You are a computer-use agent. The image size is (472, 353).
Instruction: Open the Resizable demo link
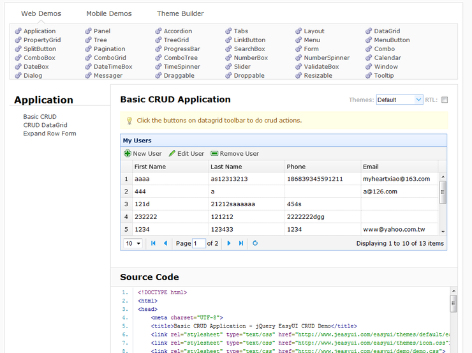click(318, 75)
